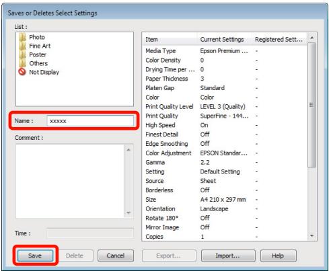Select the Paper Thickness row
Image resolution: width=329 pixels, height=271 pixels.
coord(224,79)
